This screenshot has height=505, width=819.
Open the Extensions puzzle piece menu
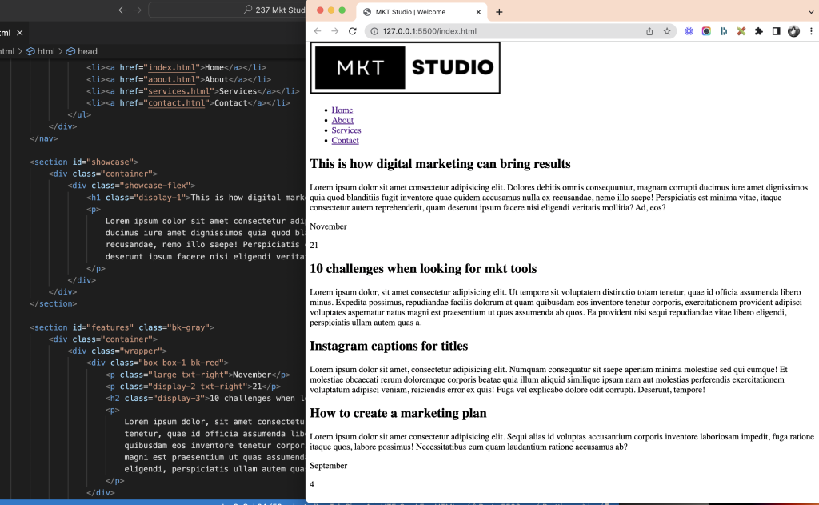pos(759,31)
